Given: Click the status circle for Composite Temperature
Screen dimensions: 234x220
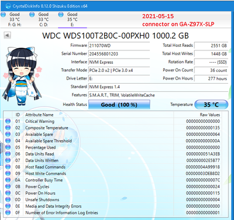Looking at the screenshot, I should click(8, 128).
